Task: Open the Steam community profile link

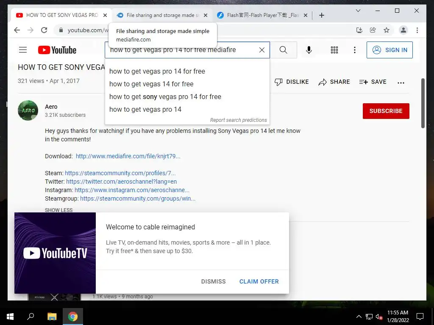Action: (x=120, y=173)
